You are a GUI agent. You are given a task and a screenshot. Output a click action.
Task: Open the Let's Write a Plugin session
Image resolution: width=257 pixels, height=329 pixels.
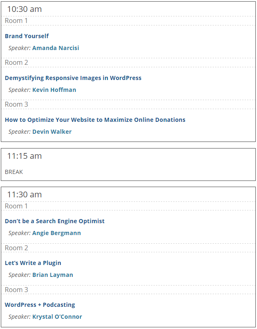33,263
